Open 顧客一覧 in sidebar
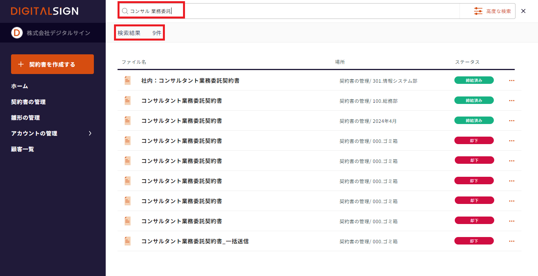Image resolution: width=538 pixels, height=276 pixels. click(x=22, y=149)
